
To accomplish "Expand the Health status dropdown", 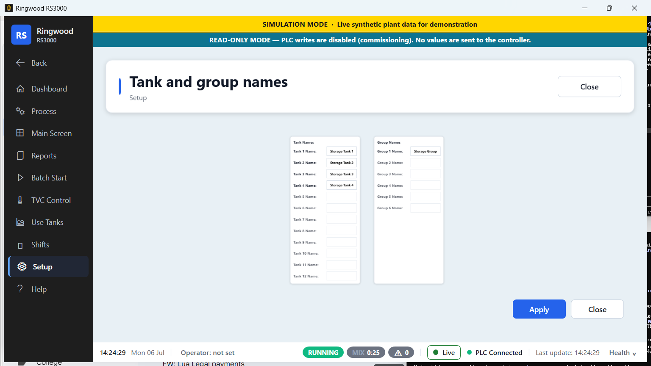I will pyautogui.click(x=623, y=352).
